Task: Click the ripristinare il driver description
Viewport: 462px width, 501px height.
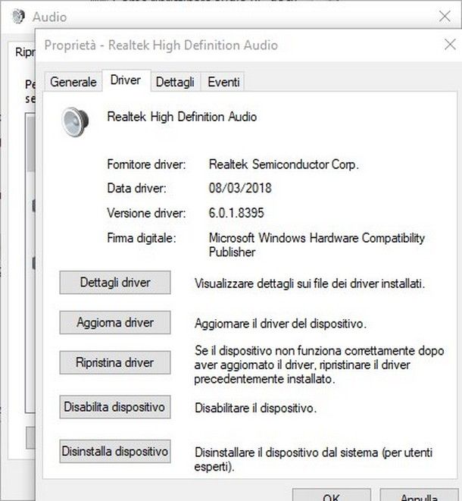Action: pos(319,365)
